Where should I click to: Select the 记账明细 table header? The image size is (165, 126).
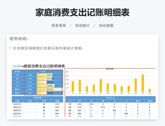pos(37,98)
